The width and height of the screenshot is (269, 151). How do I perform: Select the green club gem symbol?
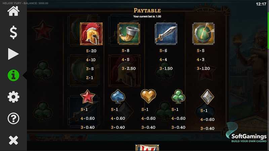pos(179,96)
